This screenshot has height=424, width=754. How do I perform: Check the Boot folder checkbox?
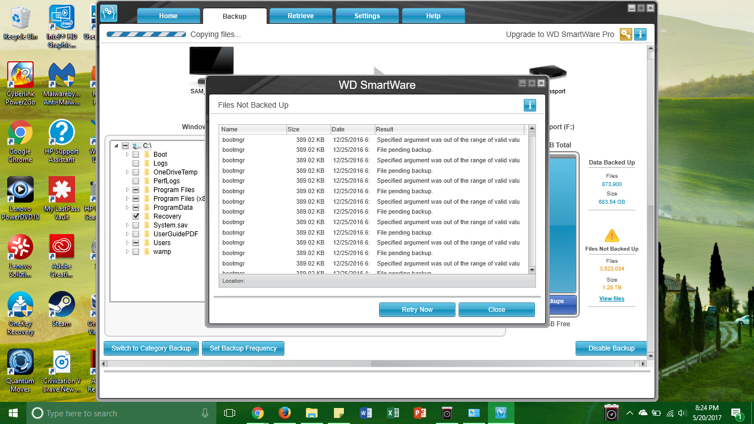click(x=136, y=155)
